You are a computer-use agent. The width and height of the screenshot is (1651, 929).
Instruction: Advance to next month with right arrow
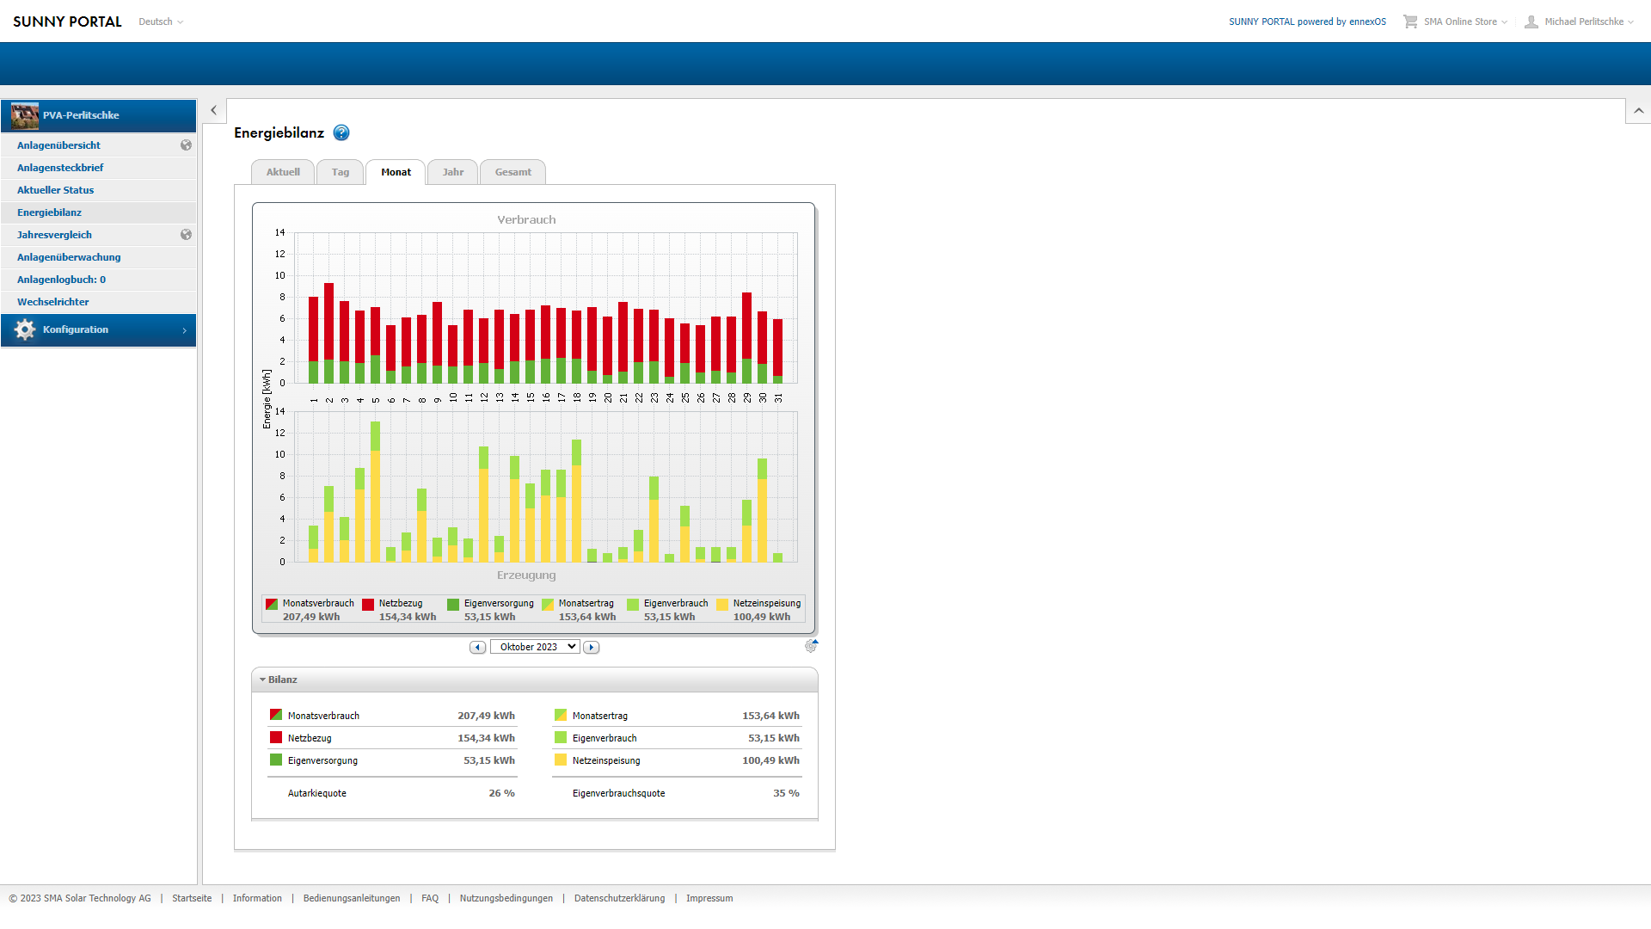591,647
